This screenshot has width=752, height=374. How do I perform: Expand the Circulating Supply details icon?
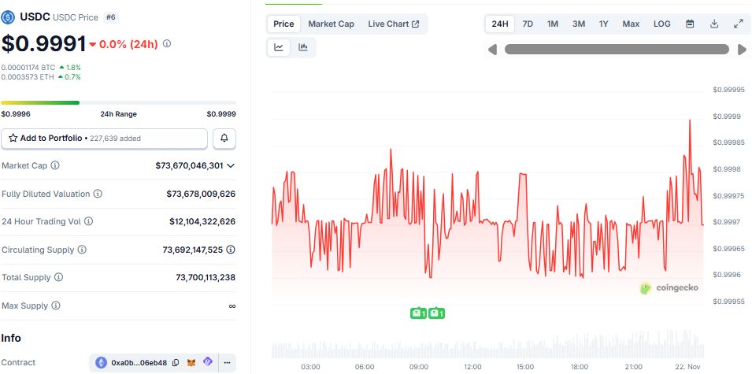coord(231,250)
